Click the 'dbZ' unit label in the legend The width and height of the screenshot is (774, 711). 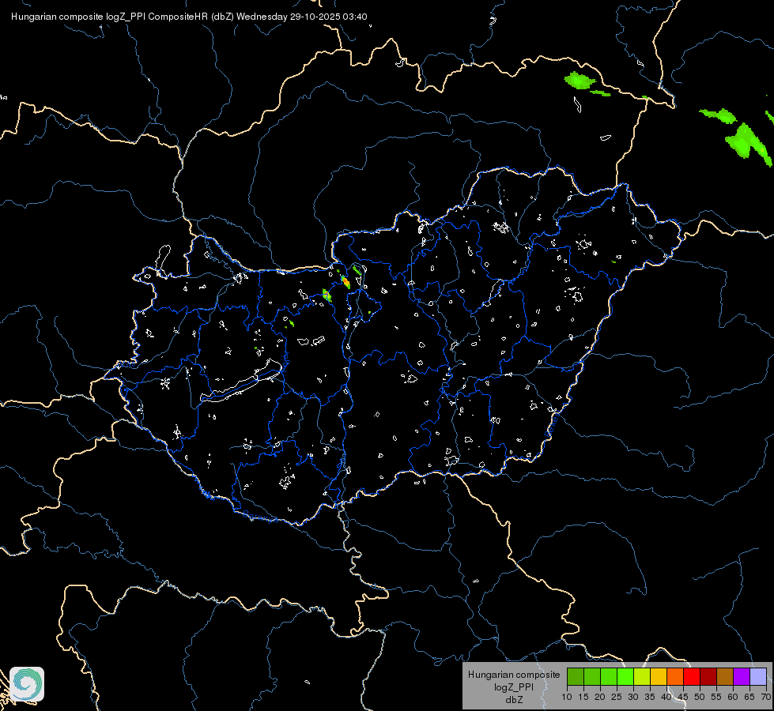[514, 700]
